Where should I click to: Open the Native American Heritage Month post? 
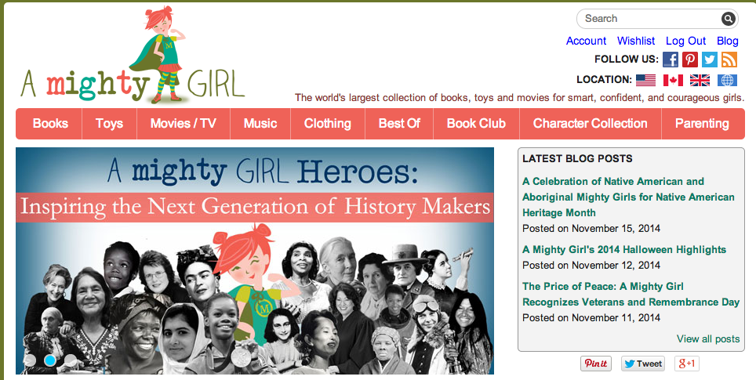coord(628,197)
